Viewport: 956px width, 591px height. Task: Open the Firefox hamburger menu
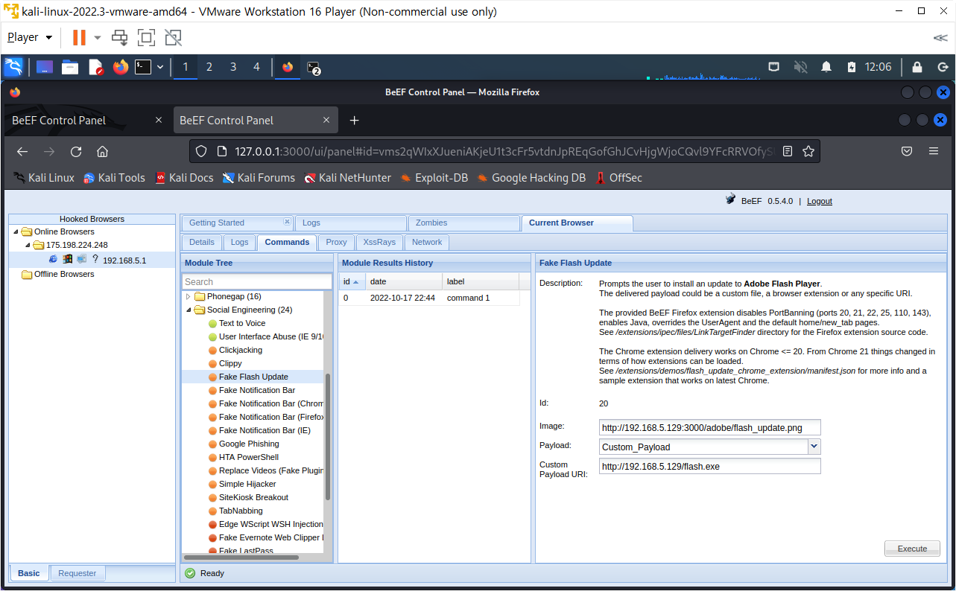pos(934,151)
